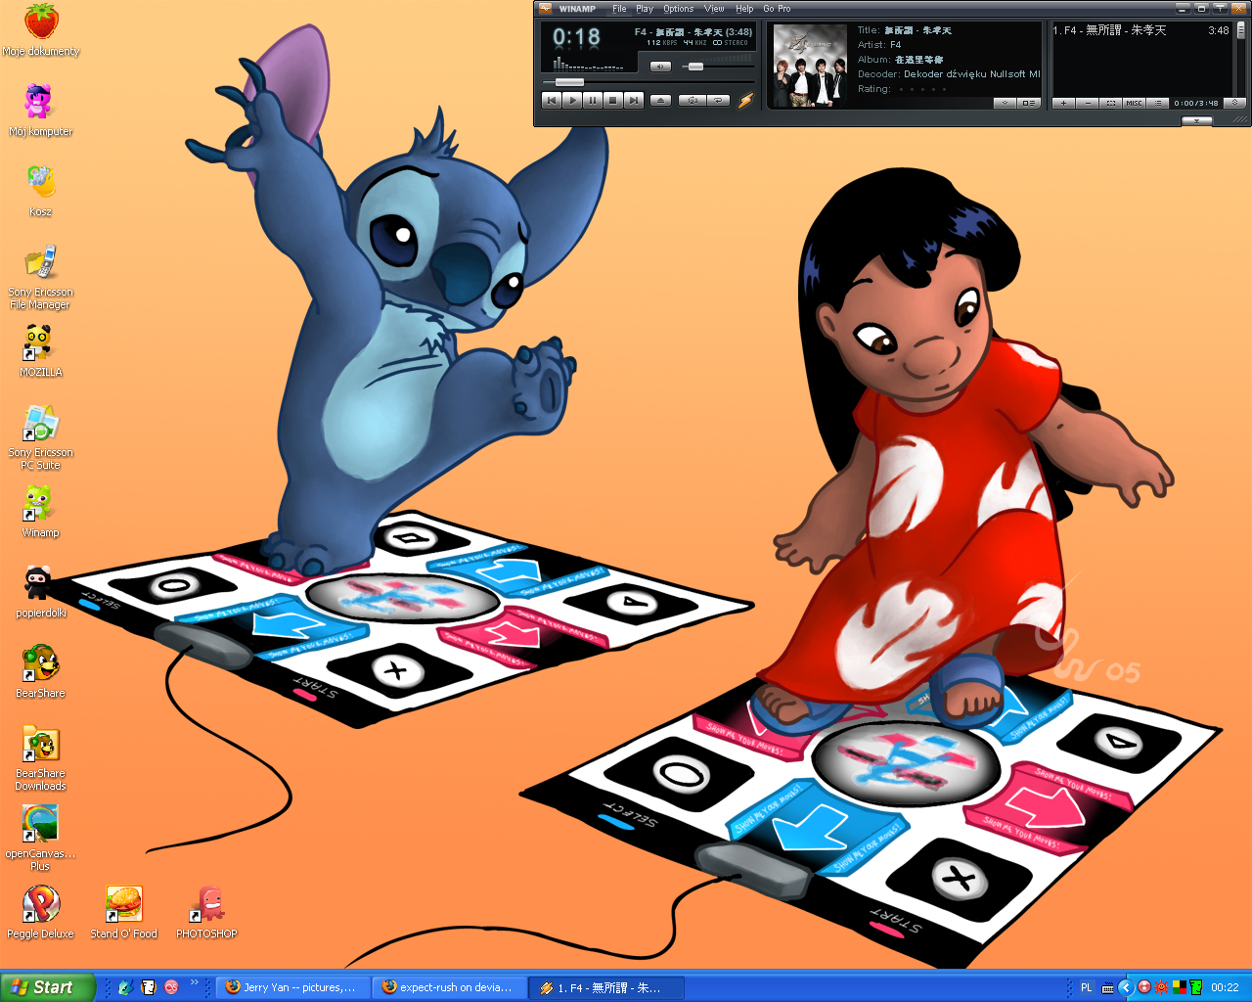
Task: Click the song seek bar in Winamp
Action: (648, 82)
